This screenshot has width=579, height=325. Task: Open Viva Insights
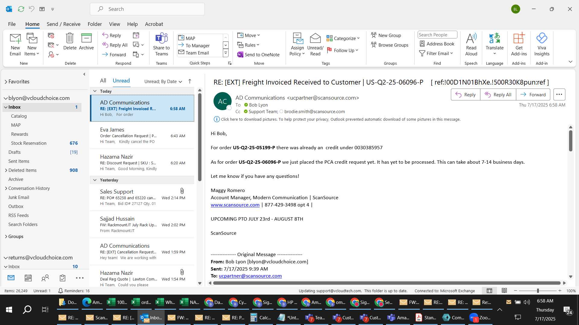542,45
